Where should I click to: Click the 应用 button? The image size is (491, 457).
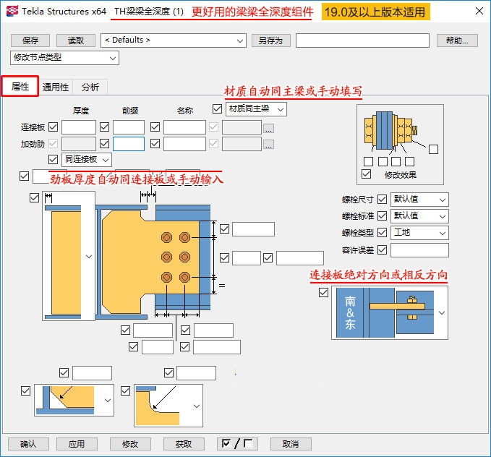[77, 444]
